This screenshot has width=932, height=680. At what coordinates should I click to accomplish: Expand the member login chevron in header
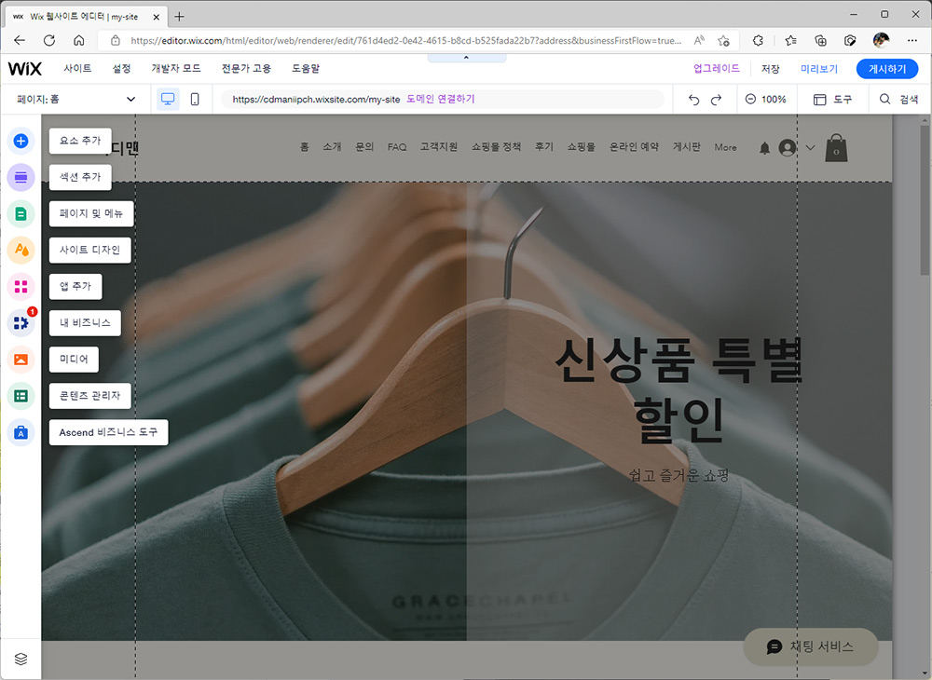(x=810, y=147)
